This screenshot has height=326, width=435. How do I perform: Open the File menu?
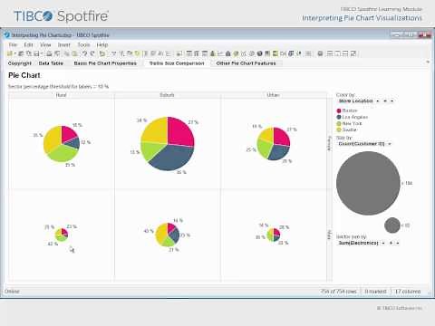(x=13, y=44)
